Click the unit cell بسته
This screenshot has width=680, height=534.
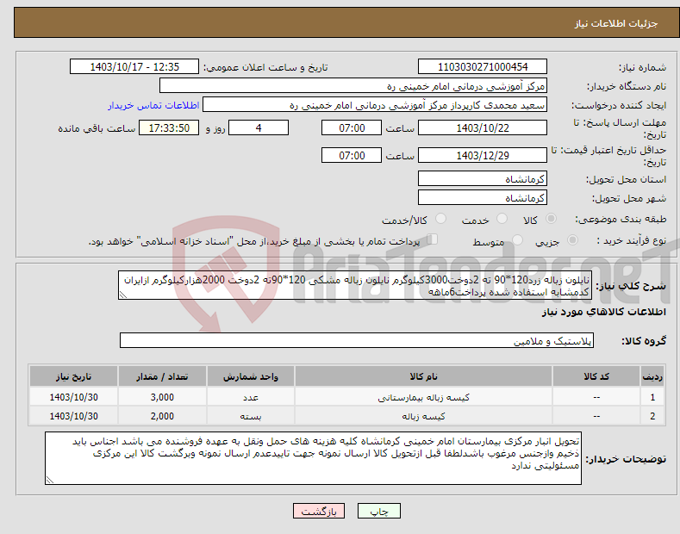pyautogui.click(x=251, y=416)
